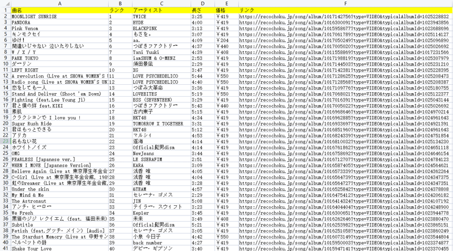Select the back number artist cell
Viewport: 453px width, 251px height.
(161, 243)
